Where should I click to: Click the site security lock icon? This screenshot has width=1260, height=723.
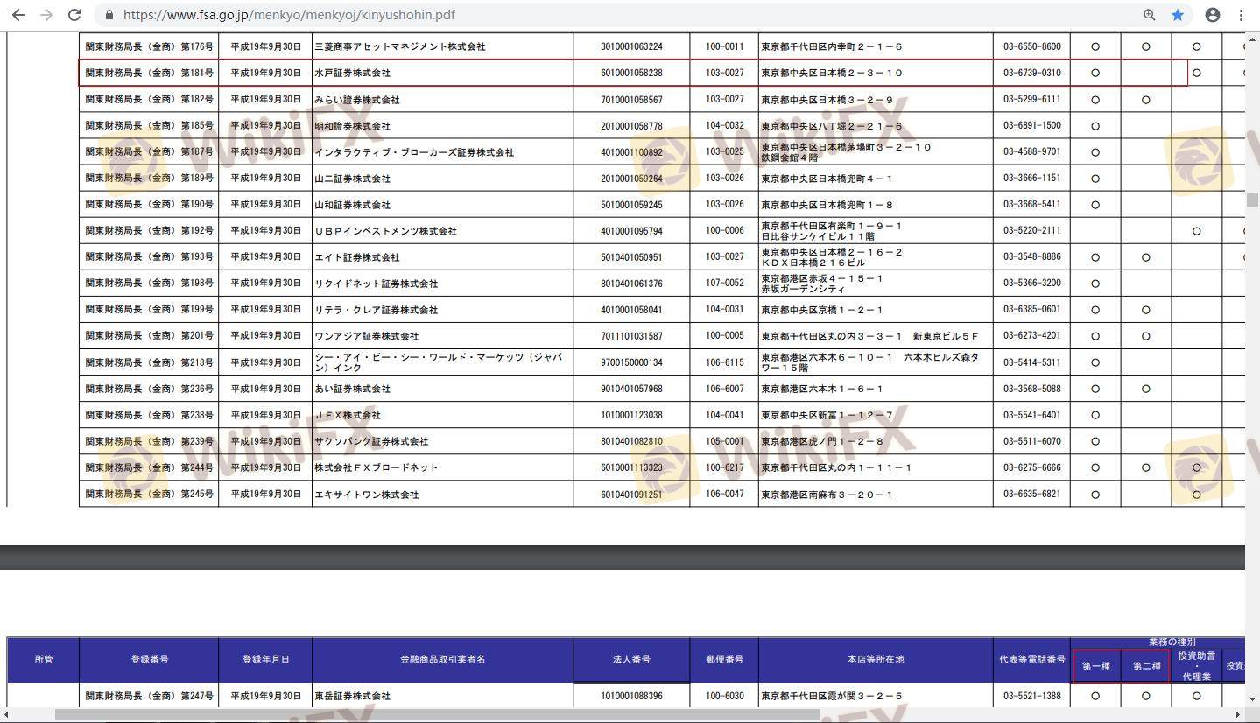click(109, 15)
